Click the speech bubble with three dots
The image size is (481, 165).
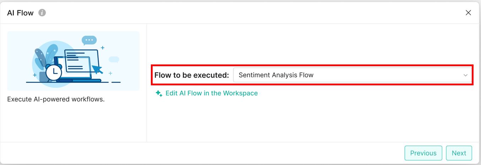[x=89, y=40]
